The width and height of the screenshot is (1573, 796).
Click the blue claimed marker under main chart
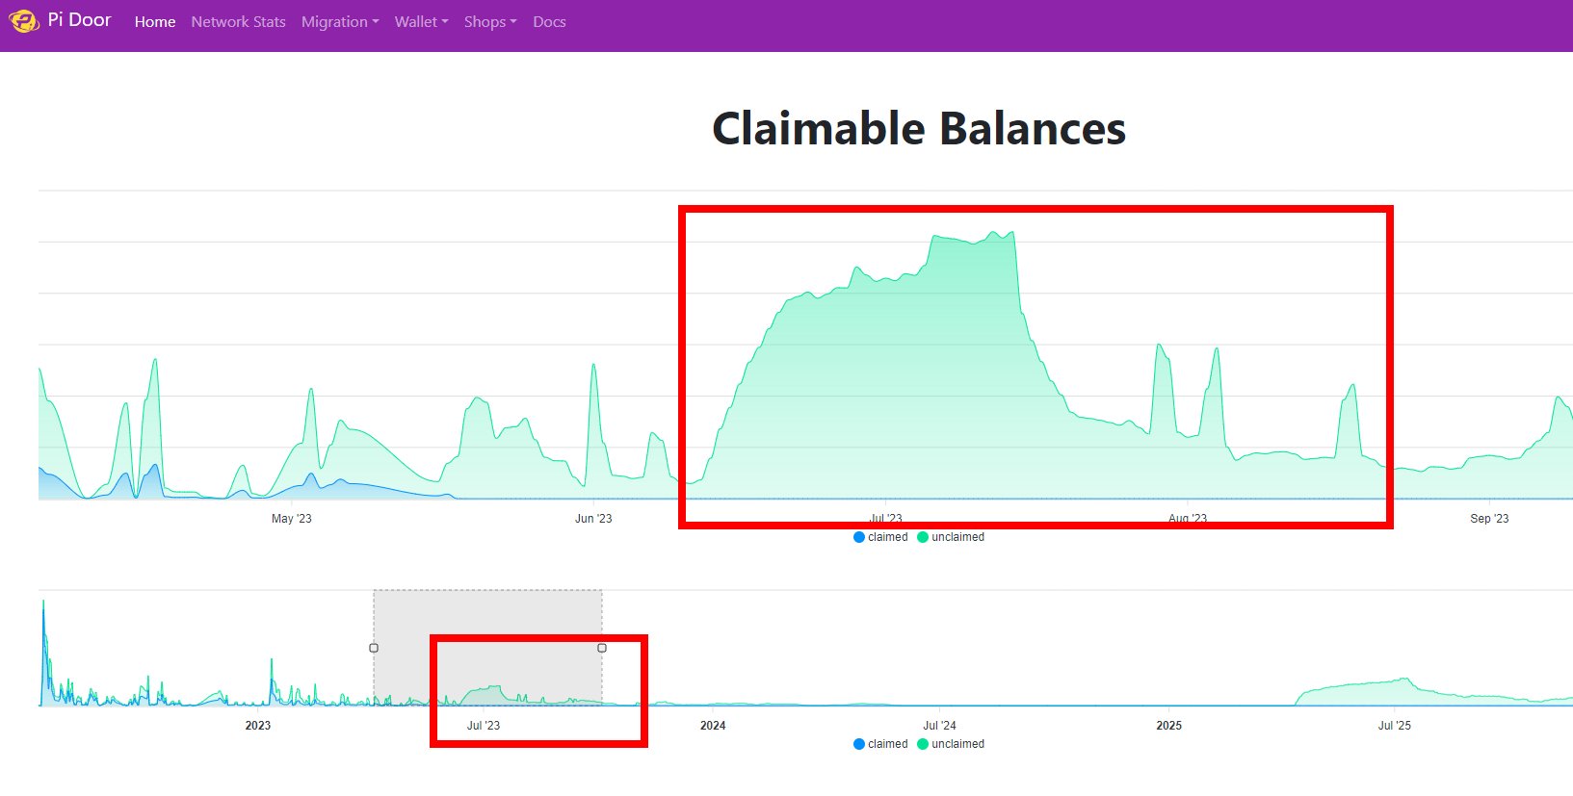pyautogui.click(x=859, y=537)
